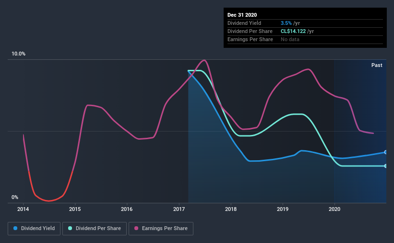Toggle the Dividend Per Share legend button
Screen dimensions: 394x243
pos(95,229)
